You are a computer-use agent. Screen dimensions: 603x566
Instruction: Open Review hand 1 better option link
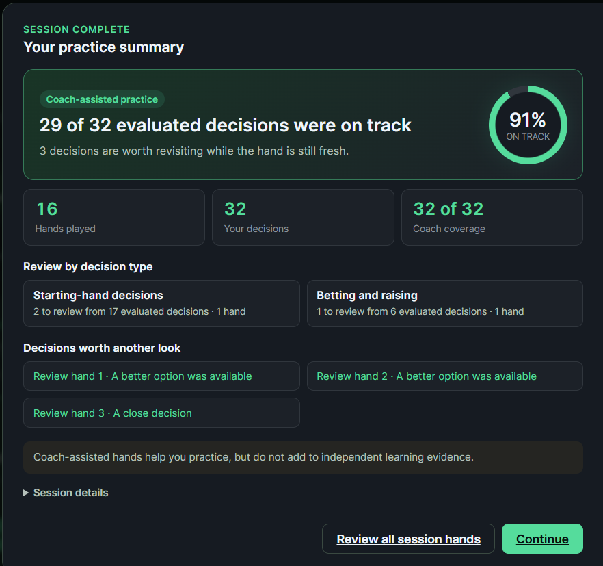[x=161, y=376]
